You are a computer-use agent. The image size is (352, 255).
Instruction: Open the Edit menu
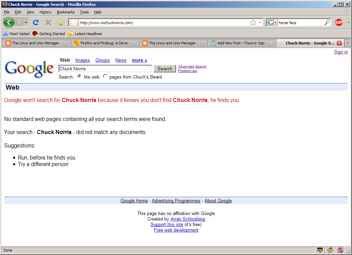click(18, 12)
